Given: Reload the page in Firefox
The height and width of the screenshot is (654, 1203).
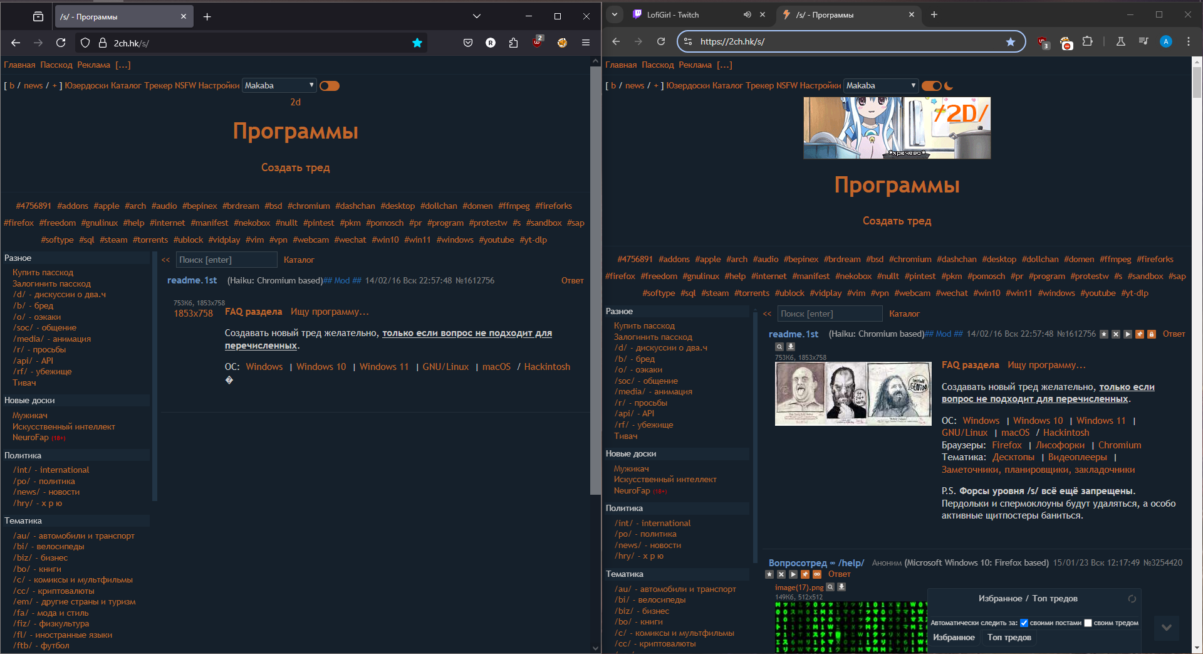Looking at the screenshot, I should tap(61, 43).
